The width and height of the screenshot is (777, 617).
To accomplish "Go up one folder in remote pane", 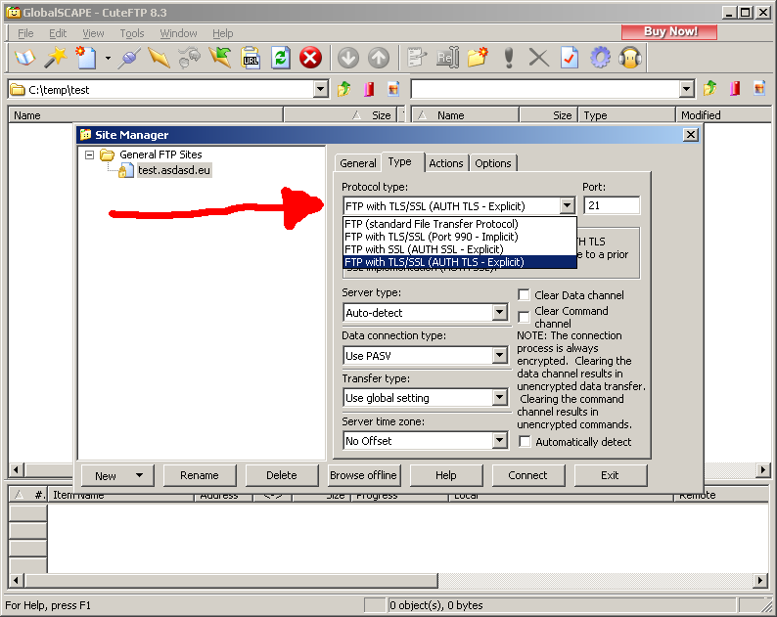I will 710,89.
